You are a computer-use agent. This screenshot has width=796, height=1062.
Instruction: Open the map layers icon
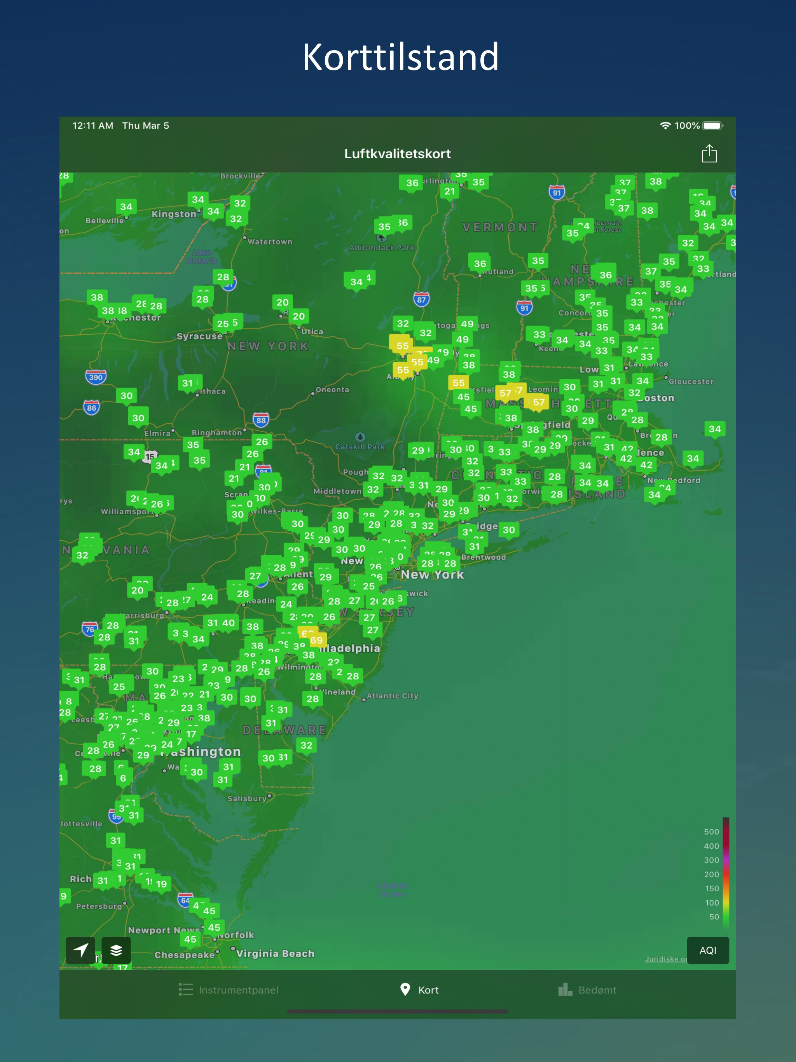(x=116, y=950)
